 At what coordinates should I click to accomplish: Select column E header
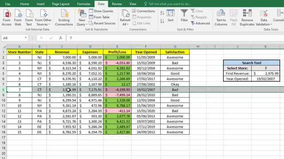117,47
